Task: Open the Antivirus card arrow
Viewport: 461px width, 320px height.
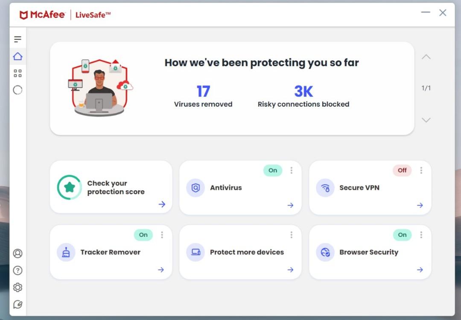Action: 291,205
